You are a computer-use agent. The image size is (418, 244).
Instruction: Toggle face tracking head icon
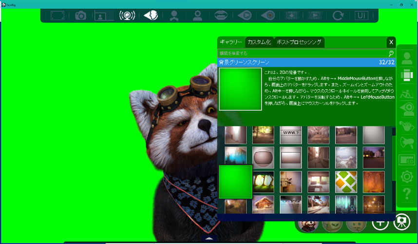[151, 16]
